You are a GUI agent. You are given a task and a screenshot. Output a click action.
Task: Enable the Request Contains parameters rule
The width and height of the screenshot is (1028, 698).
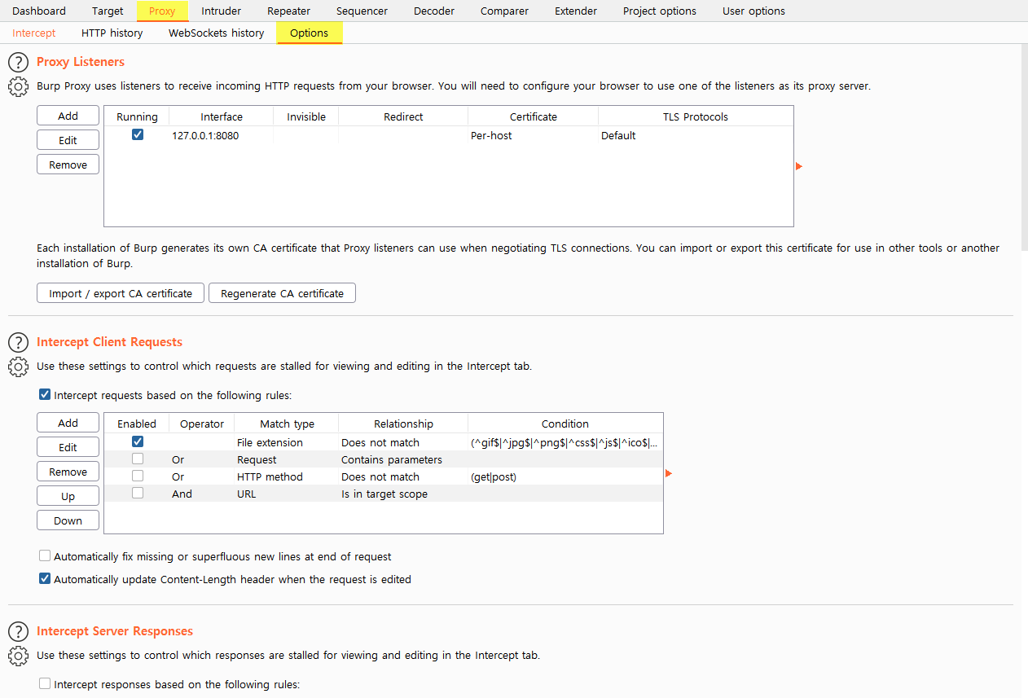pos(138,459)
